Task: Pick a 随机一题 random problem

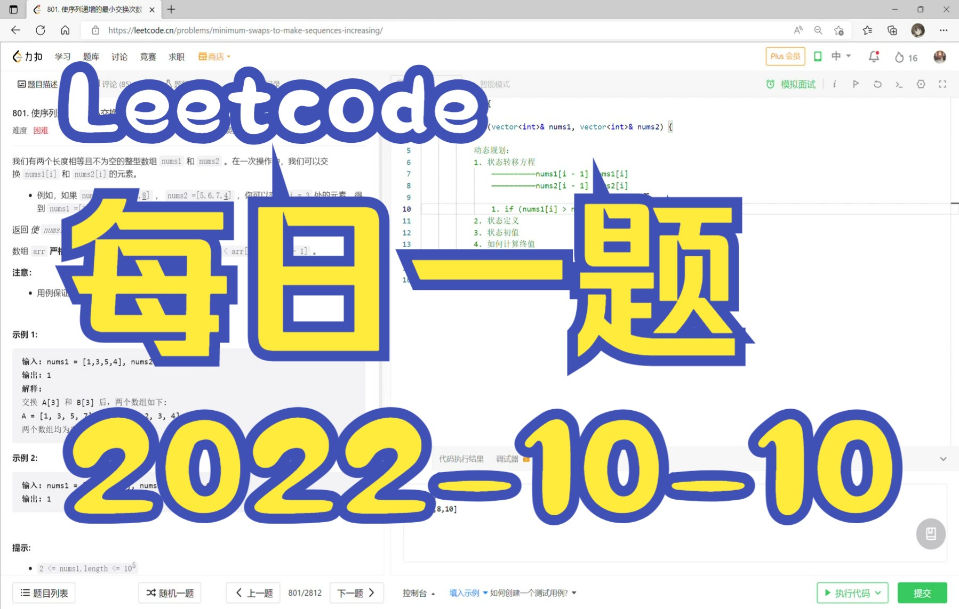Action: coord(170,593)
